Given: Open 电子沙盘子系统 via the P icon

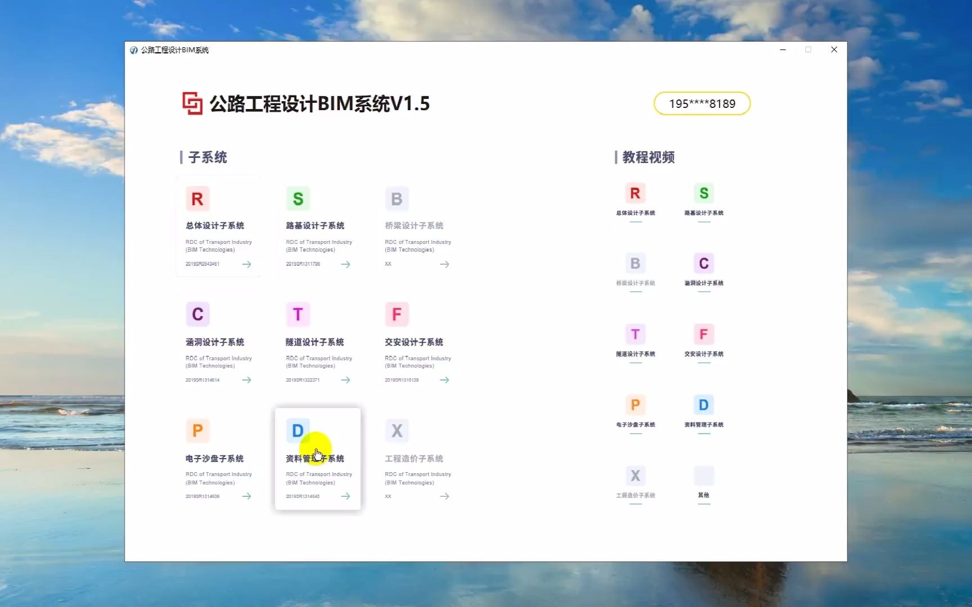Looking at the screenshot, I should (197, 431).
